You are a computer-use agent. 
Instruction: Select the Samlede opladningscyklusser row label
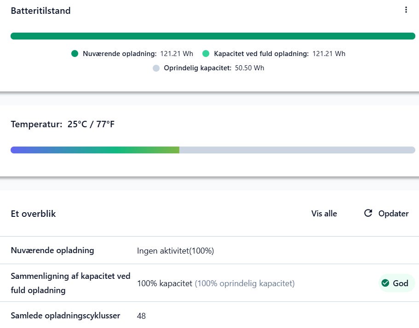pyautogui.click(x=65, y=316)
